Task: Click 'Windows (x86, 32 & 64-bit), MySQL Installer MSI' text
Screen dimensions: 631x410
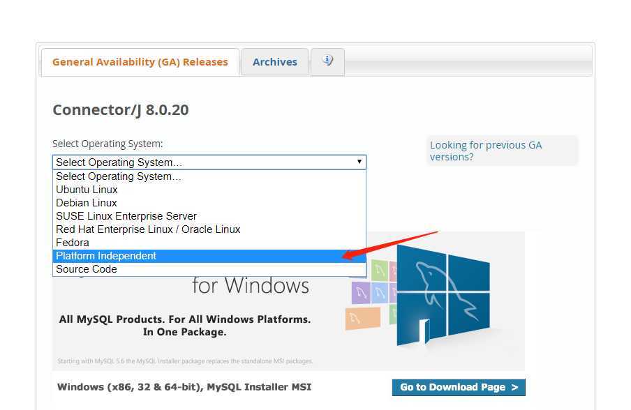Action: tap(184, 387)
